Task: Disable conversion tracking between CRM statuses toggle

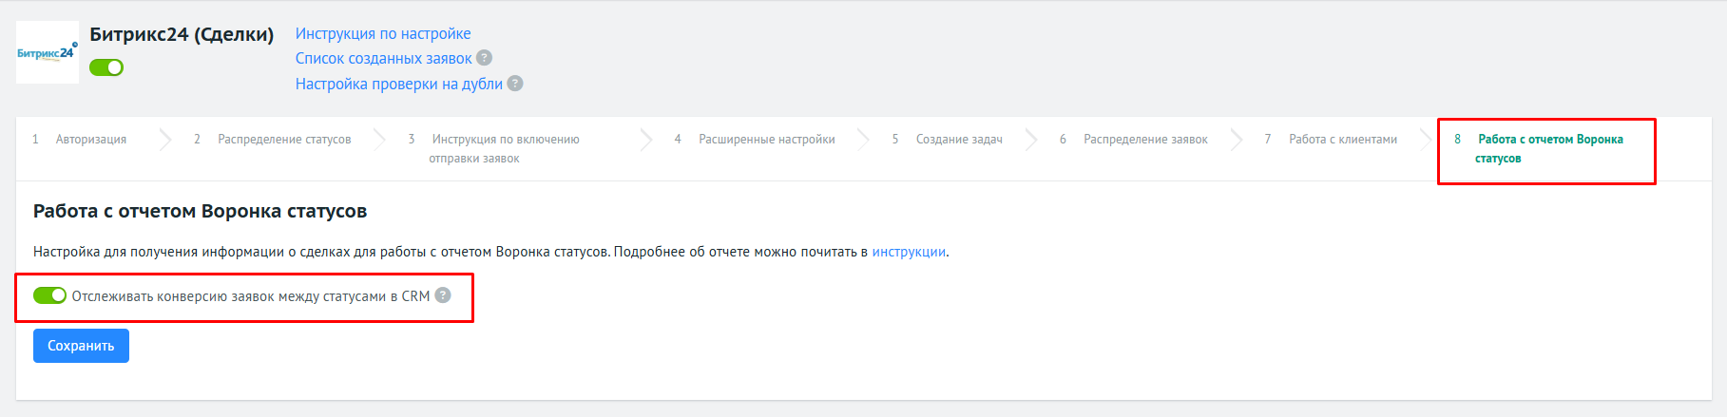Action: (49, 296)
